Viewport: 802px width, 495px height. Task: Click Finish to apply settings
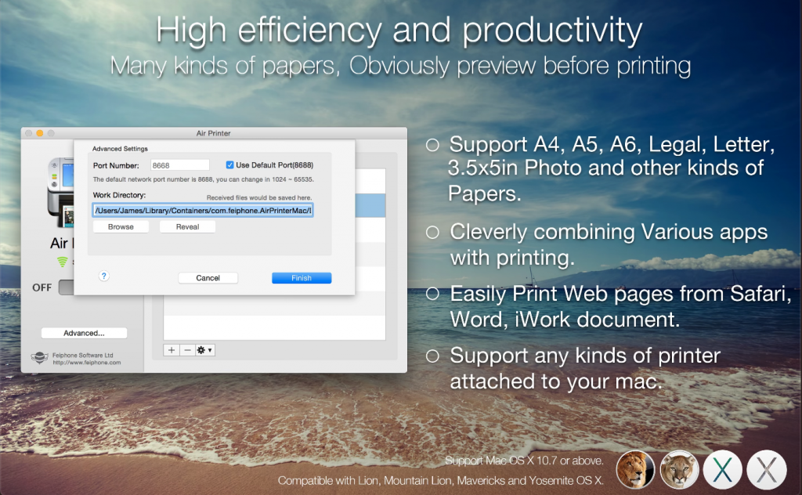[x=302, y=277]
